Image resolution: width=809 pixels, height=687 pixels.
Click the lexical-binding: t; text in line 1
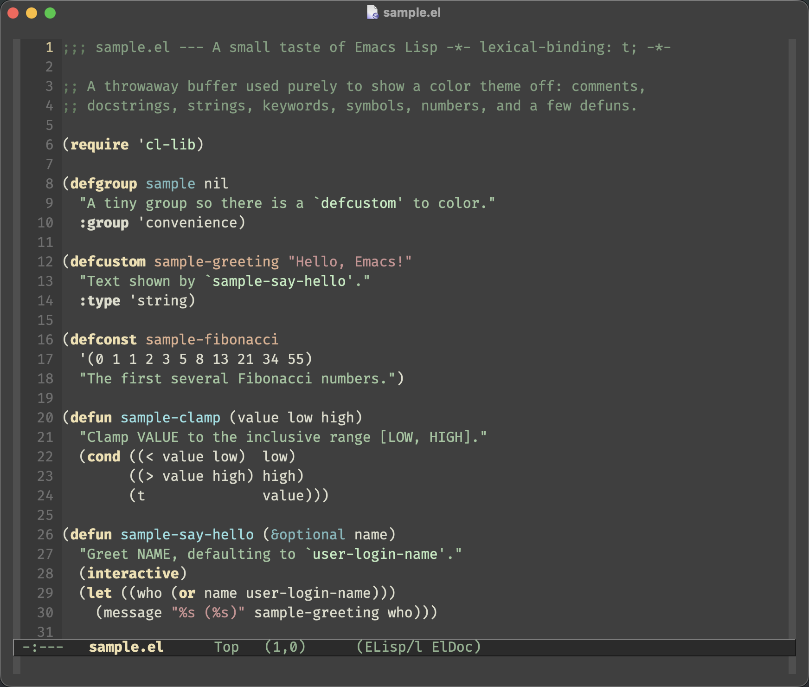pos(559,47)
